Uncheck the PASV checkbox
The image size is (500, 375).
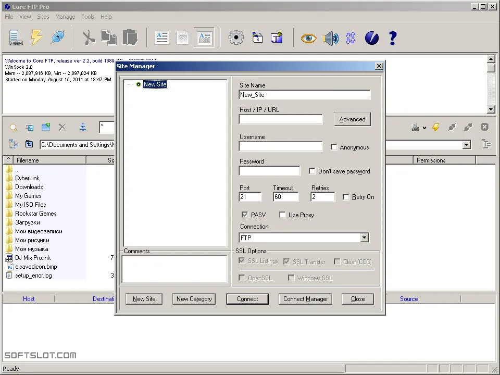pos(245,215)
